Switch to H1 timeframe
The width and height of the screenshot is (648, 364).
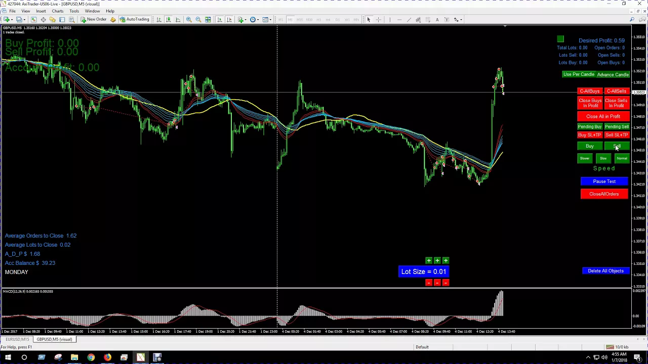[x=318, y=20]
